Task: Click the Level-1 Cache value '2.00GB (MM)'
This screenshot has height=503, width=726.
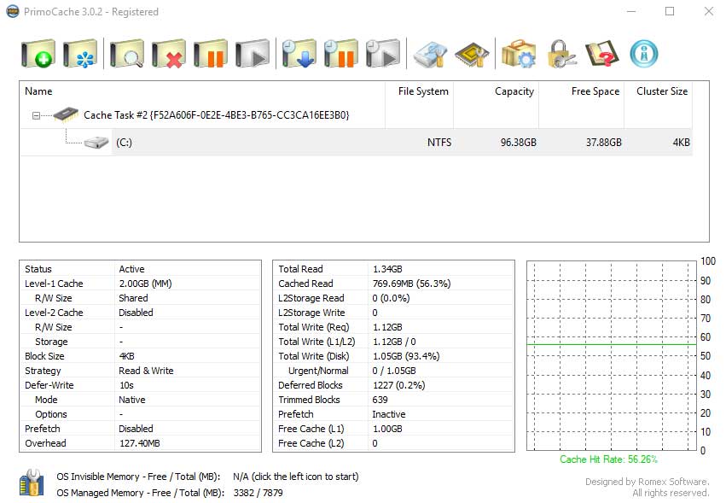Action: [145, 284]
